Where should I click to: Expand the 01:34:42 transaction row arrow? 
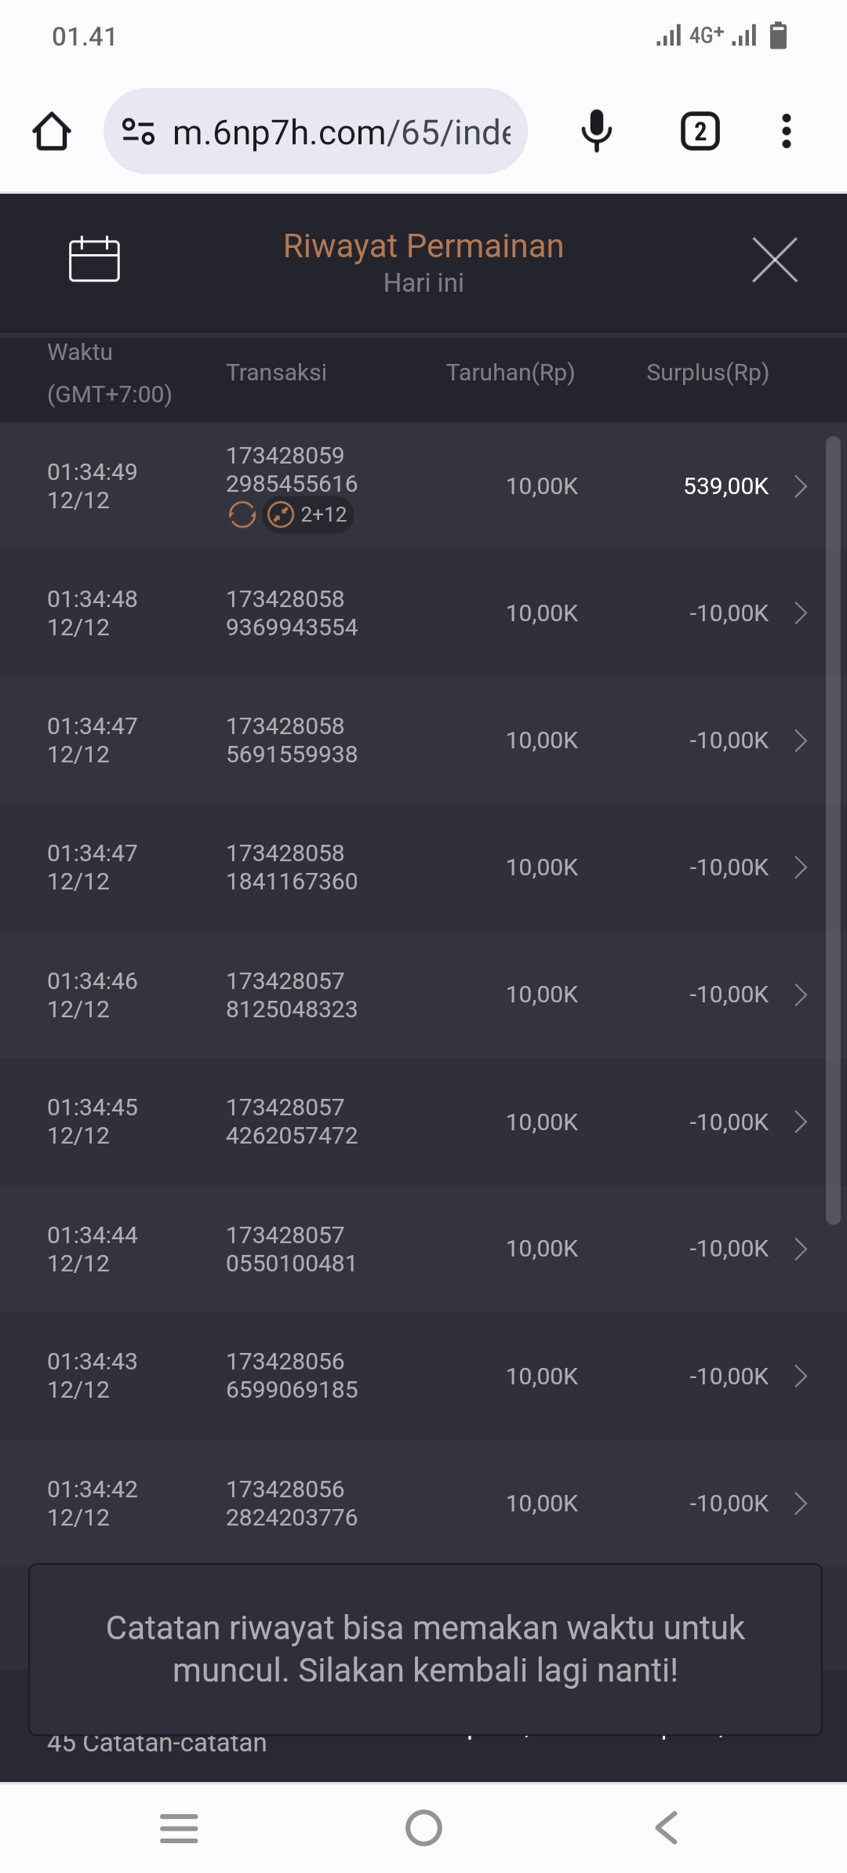coord(801,1504)
